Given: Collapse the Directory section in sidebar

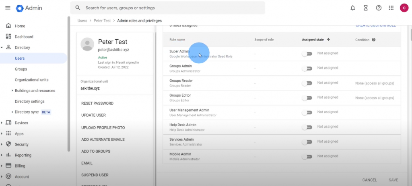Looking at the screenshot, I should 2,48.
